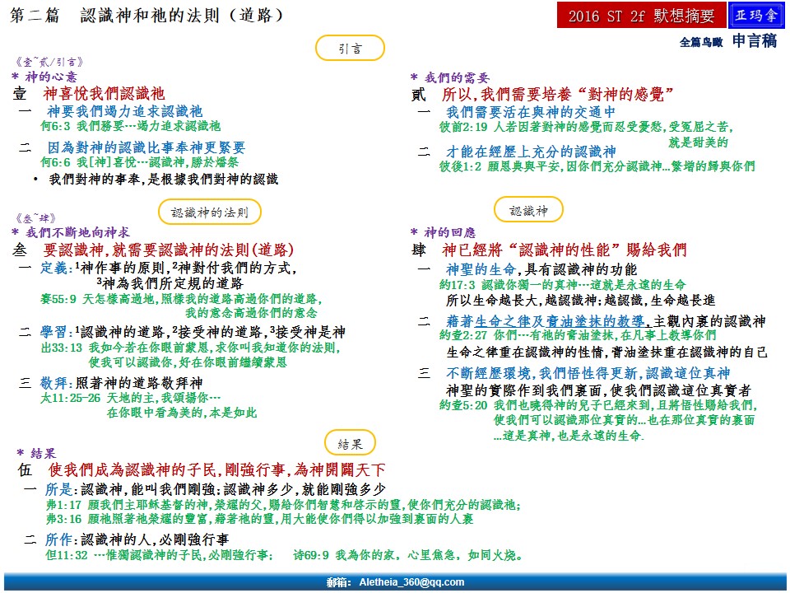Select the 我們需要活在與神的交通中 subpoint
Viewport: 790px width, 593px height.
(530, 112)
